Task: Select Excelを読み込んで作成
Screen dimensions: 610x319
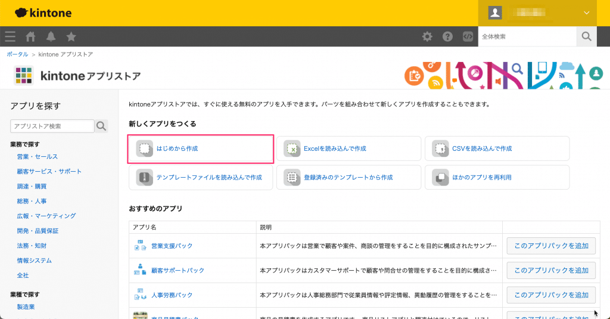Action: (x=348, y=149)
